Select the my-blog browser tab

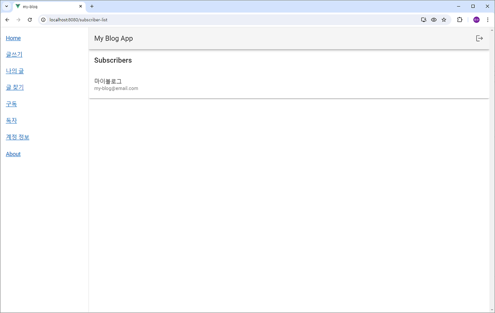[x=49, y=7]
